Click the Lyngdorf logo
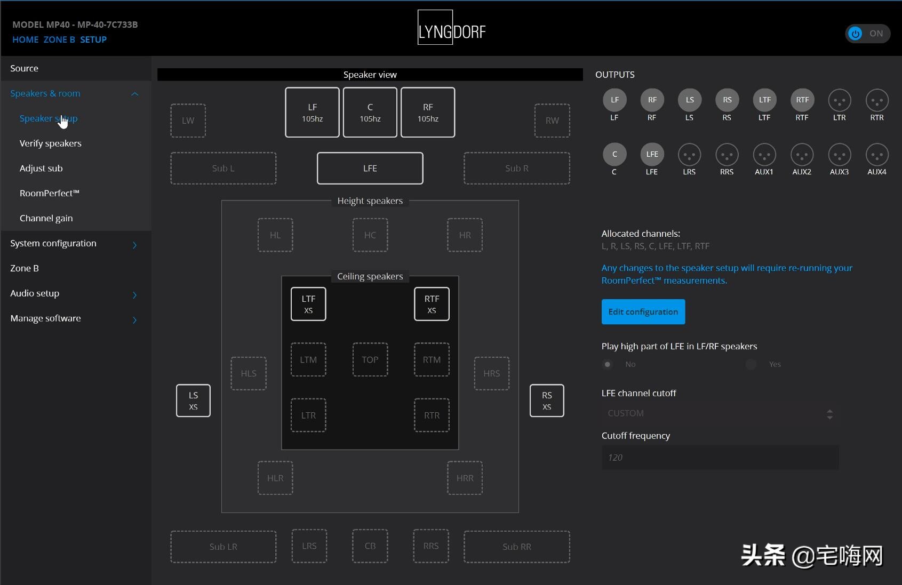 click(451, 28)
